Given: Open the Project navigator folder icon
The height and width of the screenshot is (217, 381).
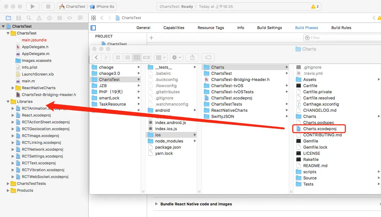Looking at the screenshot, I should pos(9,18).
